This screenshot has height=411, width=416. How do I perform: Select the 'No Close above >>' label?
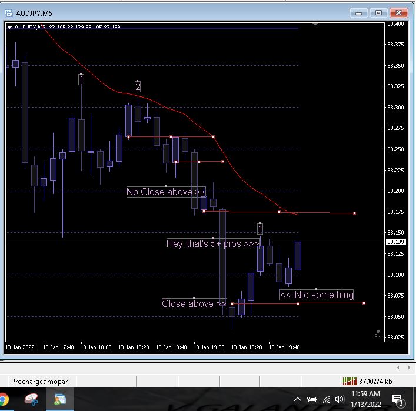click(166, 192)
